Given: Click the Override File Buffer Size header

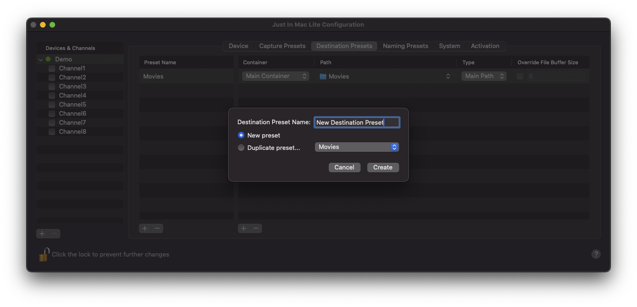Looking at the screenshot, I should pyautogui.click(x=550, y=62).
